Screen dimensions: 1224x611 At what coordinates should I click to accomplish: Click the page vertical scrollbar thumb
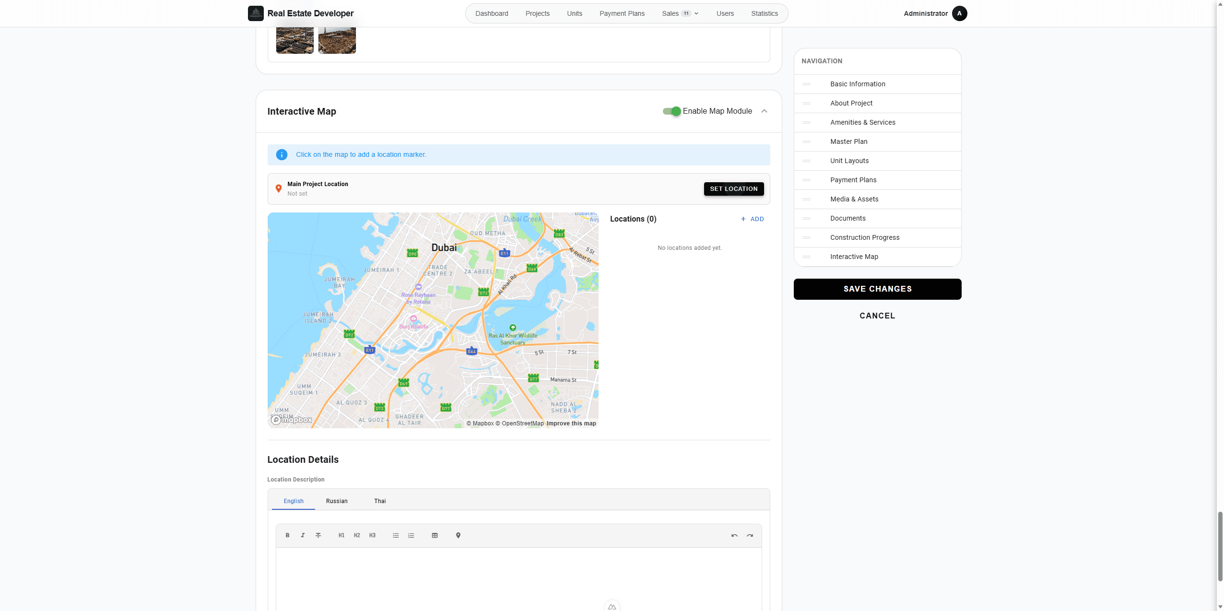(1220, 547)
